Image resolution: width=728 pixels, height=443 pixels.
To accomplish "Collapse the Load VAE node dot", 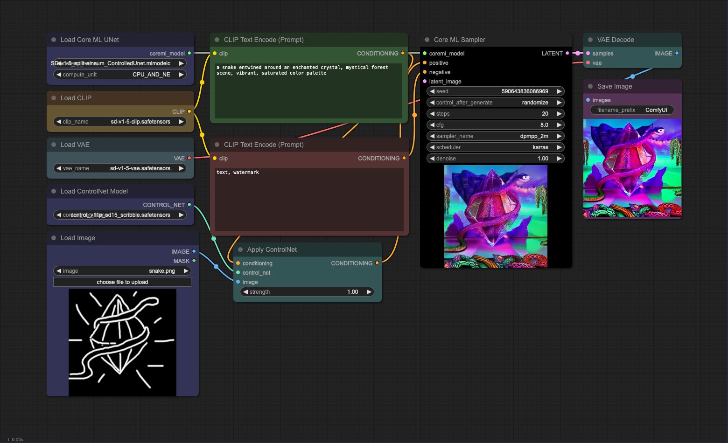I will click(x=54, y=145).
